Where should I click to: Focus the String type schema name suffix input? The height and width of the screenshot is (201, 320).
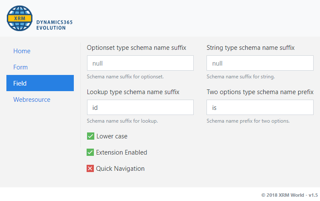[260, 63]
